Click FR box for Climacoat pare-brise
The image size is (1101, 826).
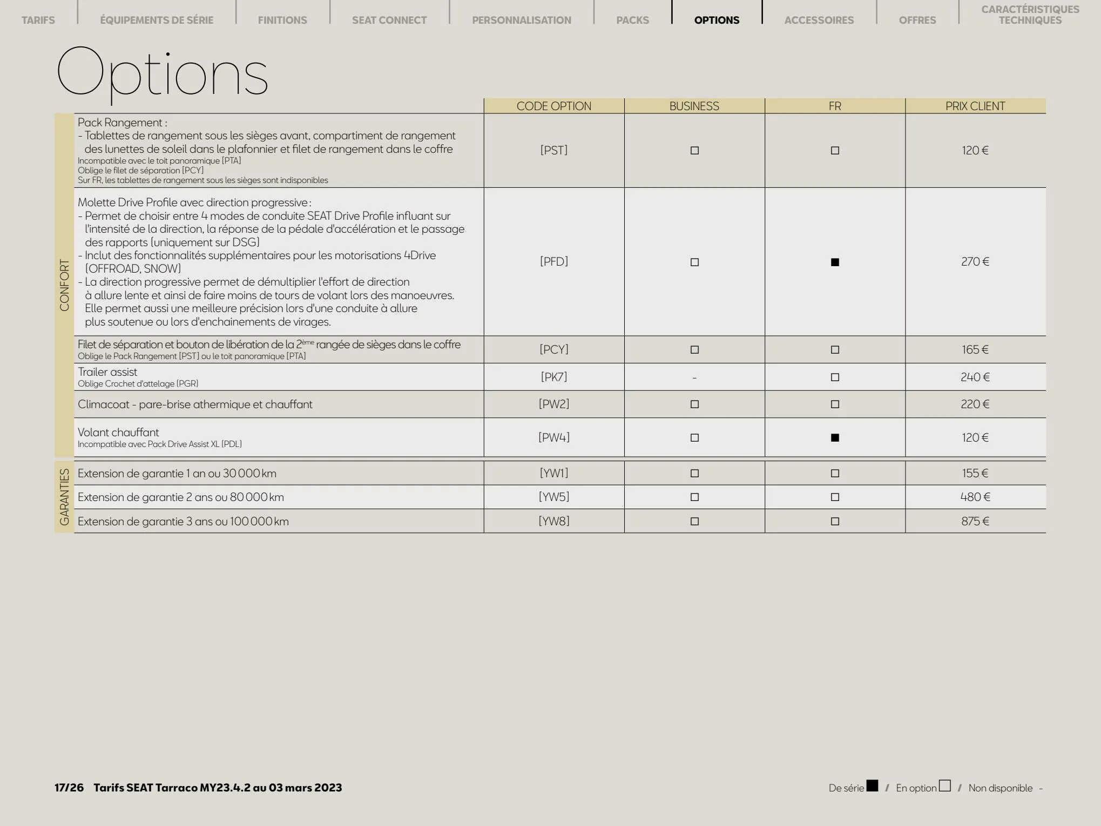coord(835,404)
